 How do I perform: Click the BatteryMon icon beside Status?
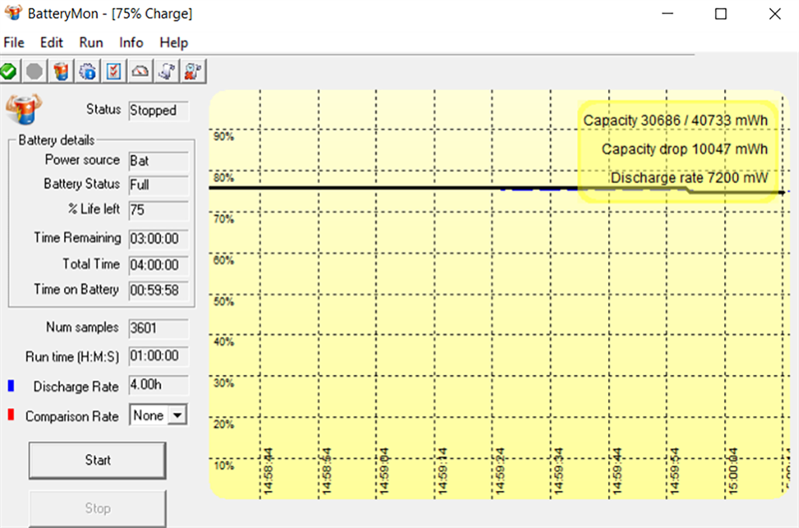pyautogui.click(x=23, y=109)
